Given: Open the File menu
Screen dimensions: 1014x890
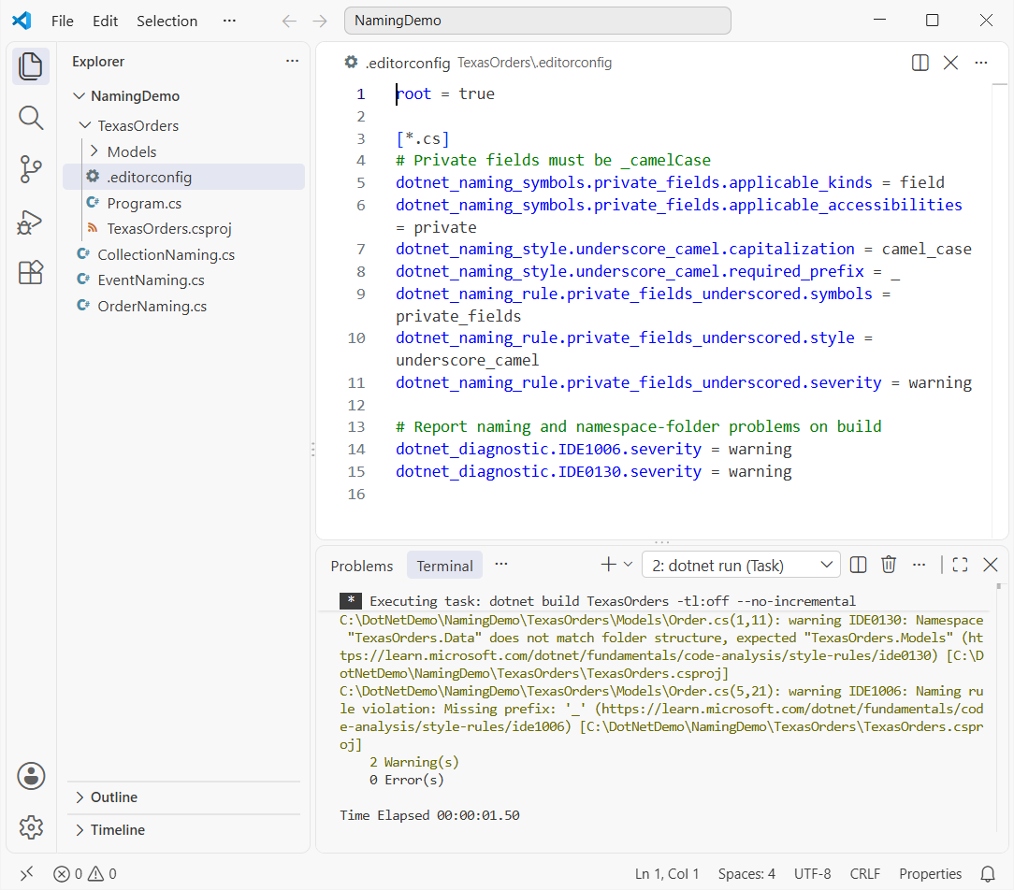Looking at the screenshot, I should pyautogui.click(x=62, y=21).
